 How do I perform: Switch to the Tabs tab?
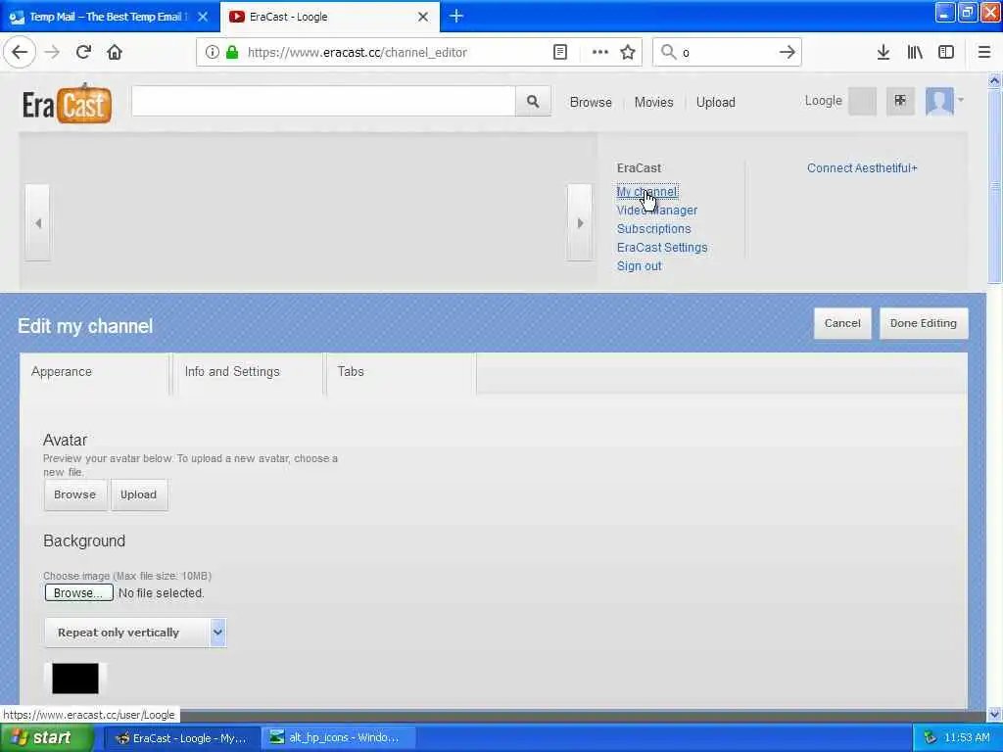click(401, 372)
